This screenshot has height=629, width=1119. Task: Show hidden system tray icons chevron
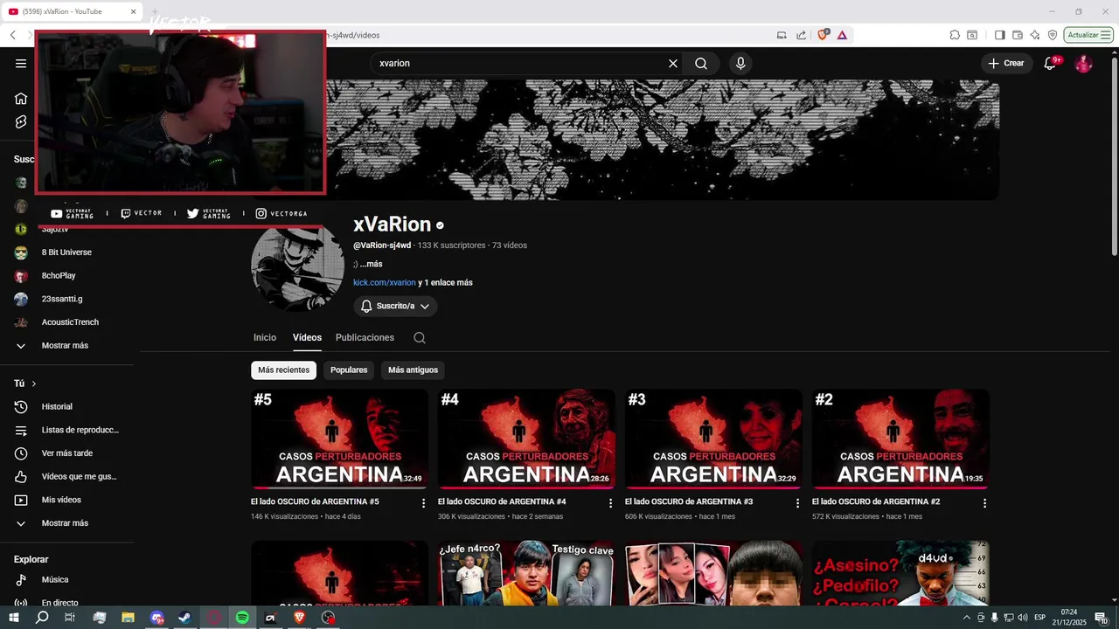[967, 618]
